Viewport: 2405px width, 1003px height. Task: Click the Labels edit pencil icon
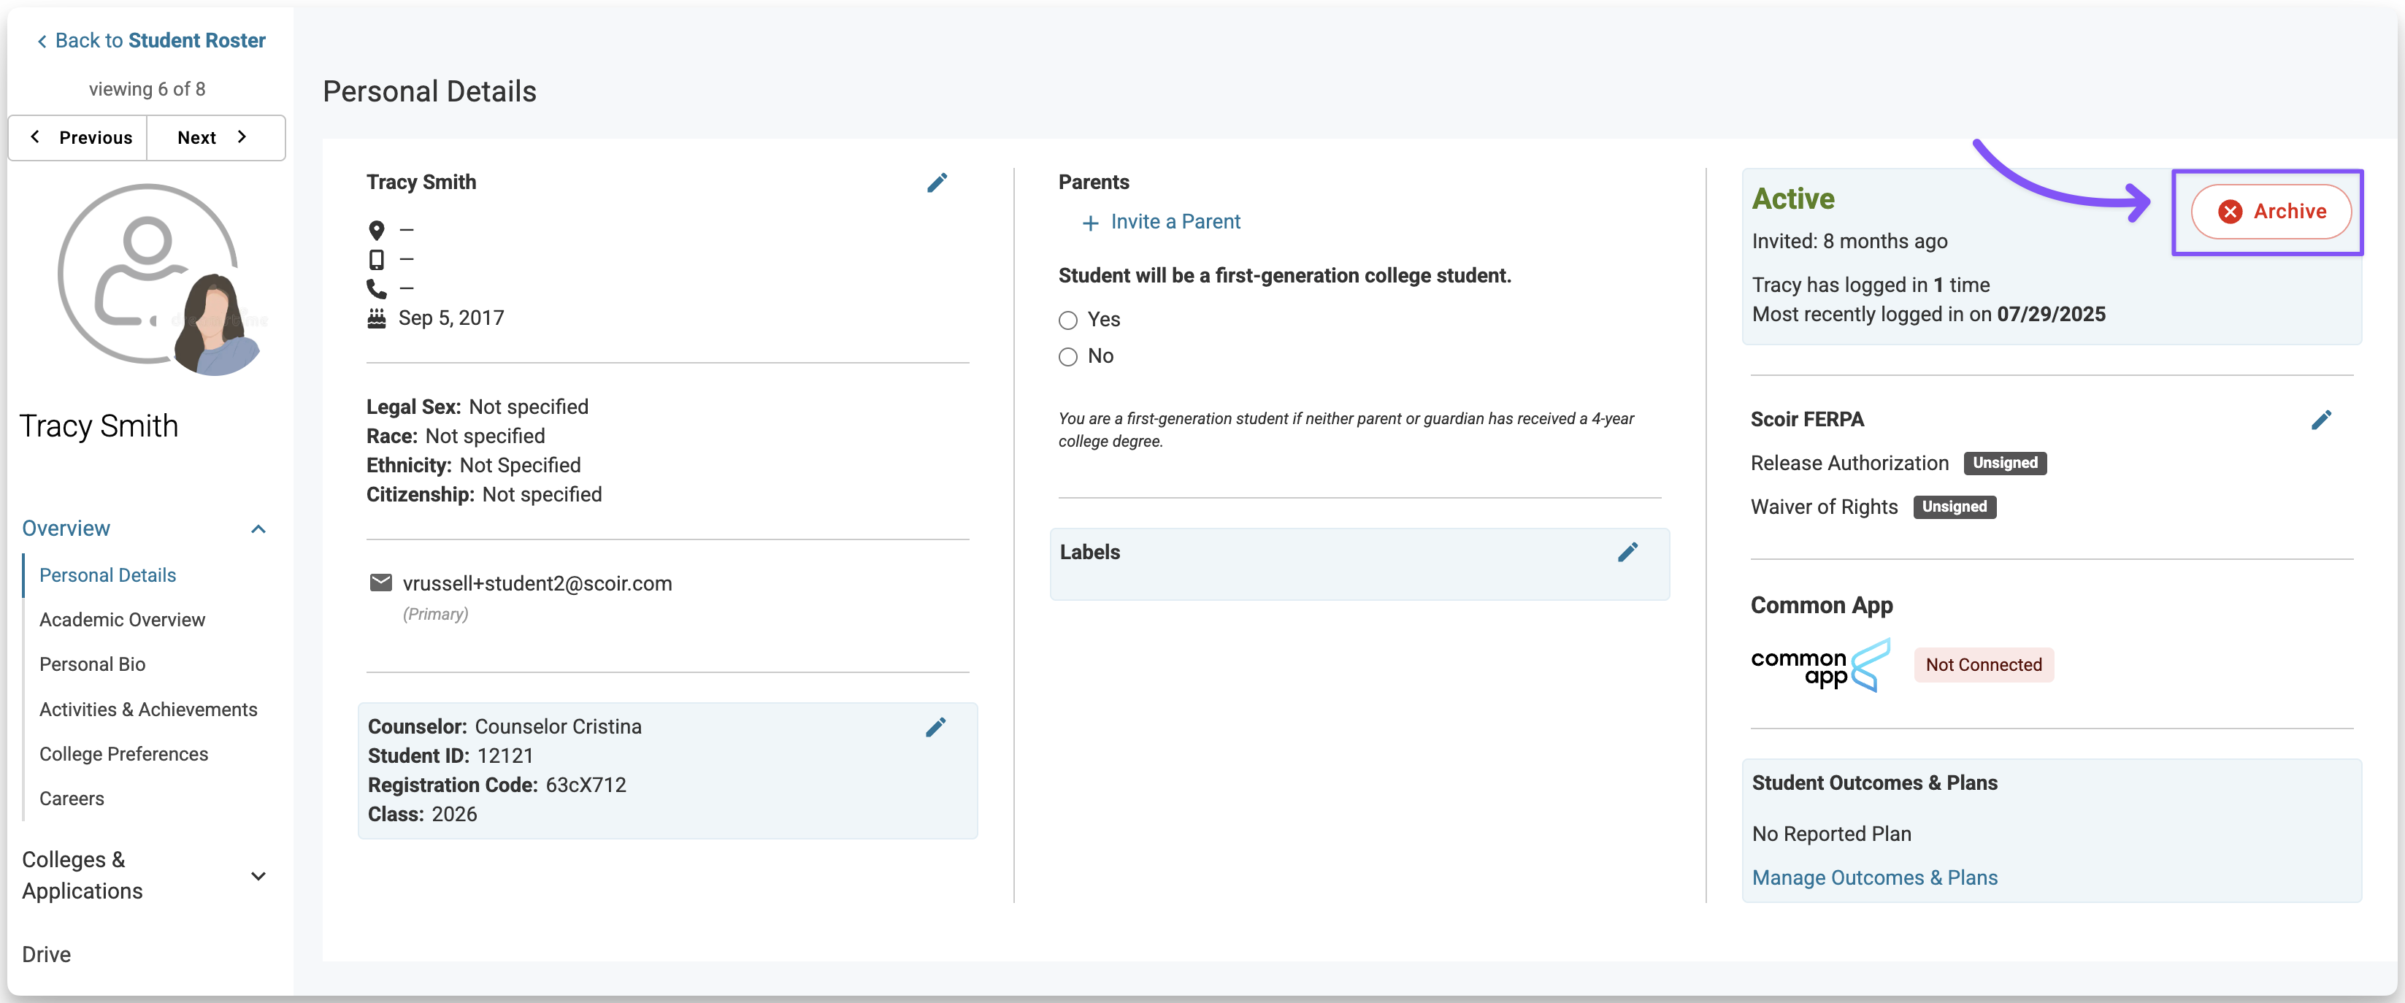[x=1627, y=553]
